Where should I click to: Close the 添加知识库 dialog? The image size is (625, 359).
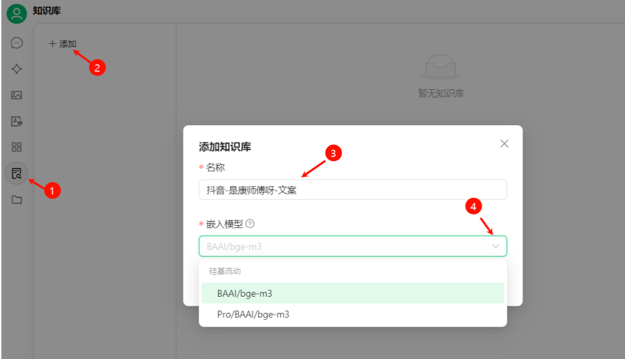(x=504, y=143)
